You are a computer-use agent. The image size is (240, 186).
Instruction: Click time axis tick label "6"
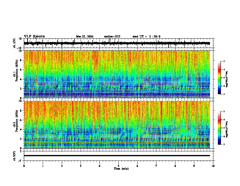(138, 166)
